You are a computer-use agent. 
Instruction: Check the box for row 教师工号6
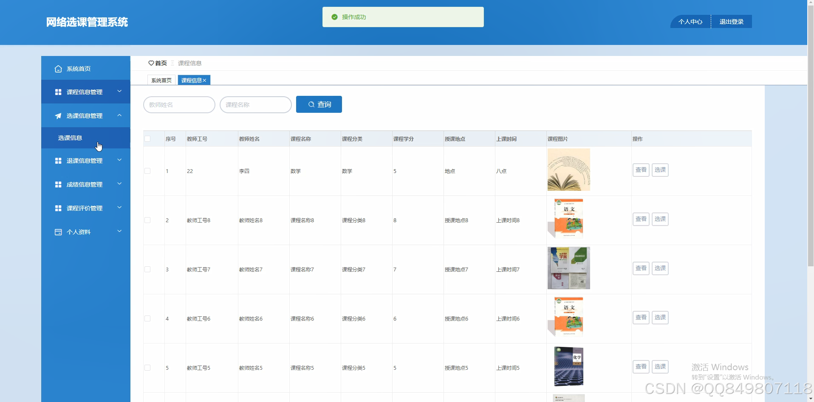[x=147, y=318]
